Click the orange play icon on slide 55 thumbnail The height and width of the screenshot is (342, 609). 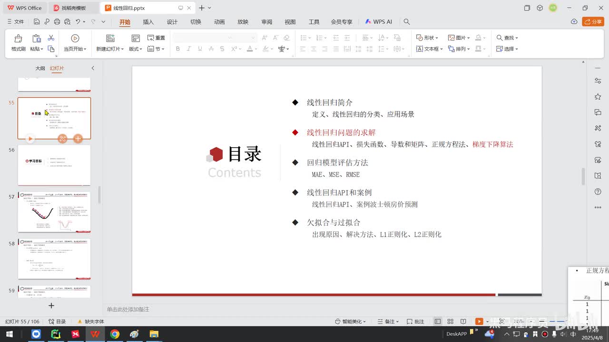[30, 139]
